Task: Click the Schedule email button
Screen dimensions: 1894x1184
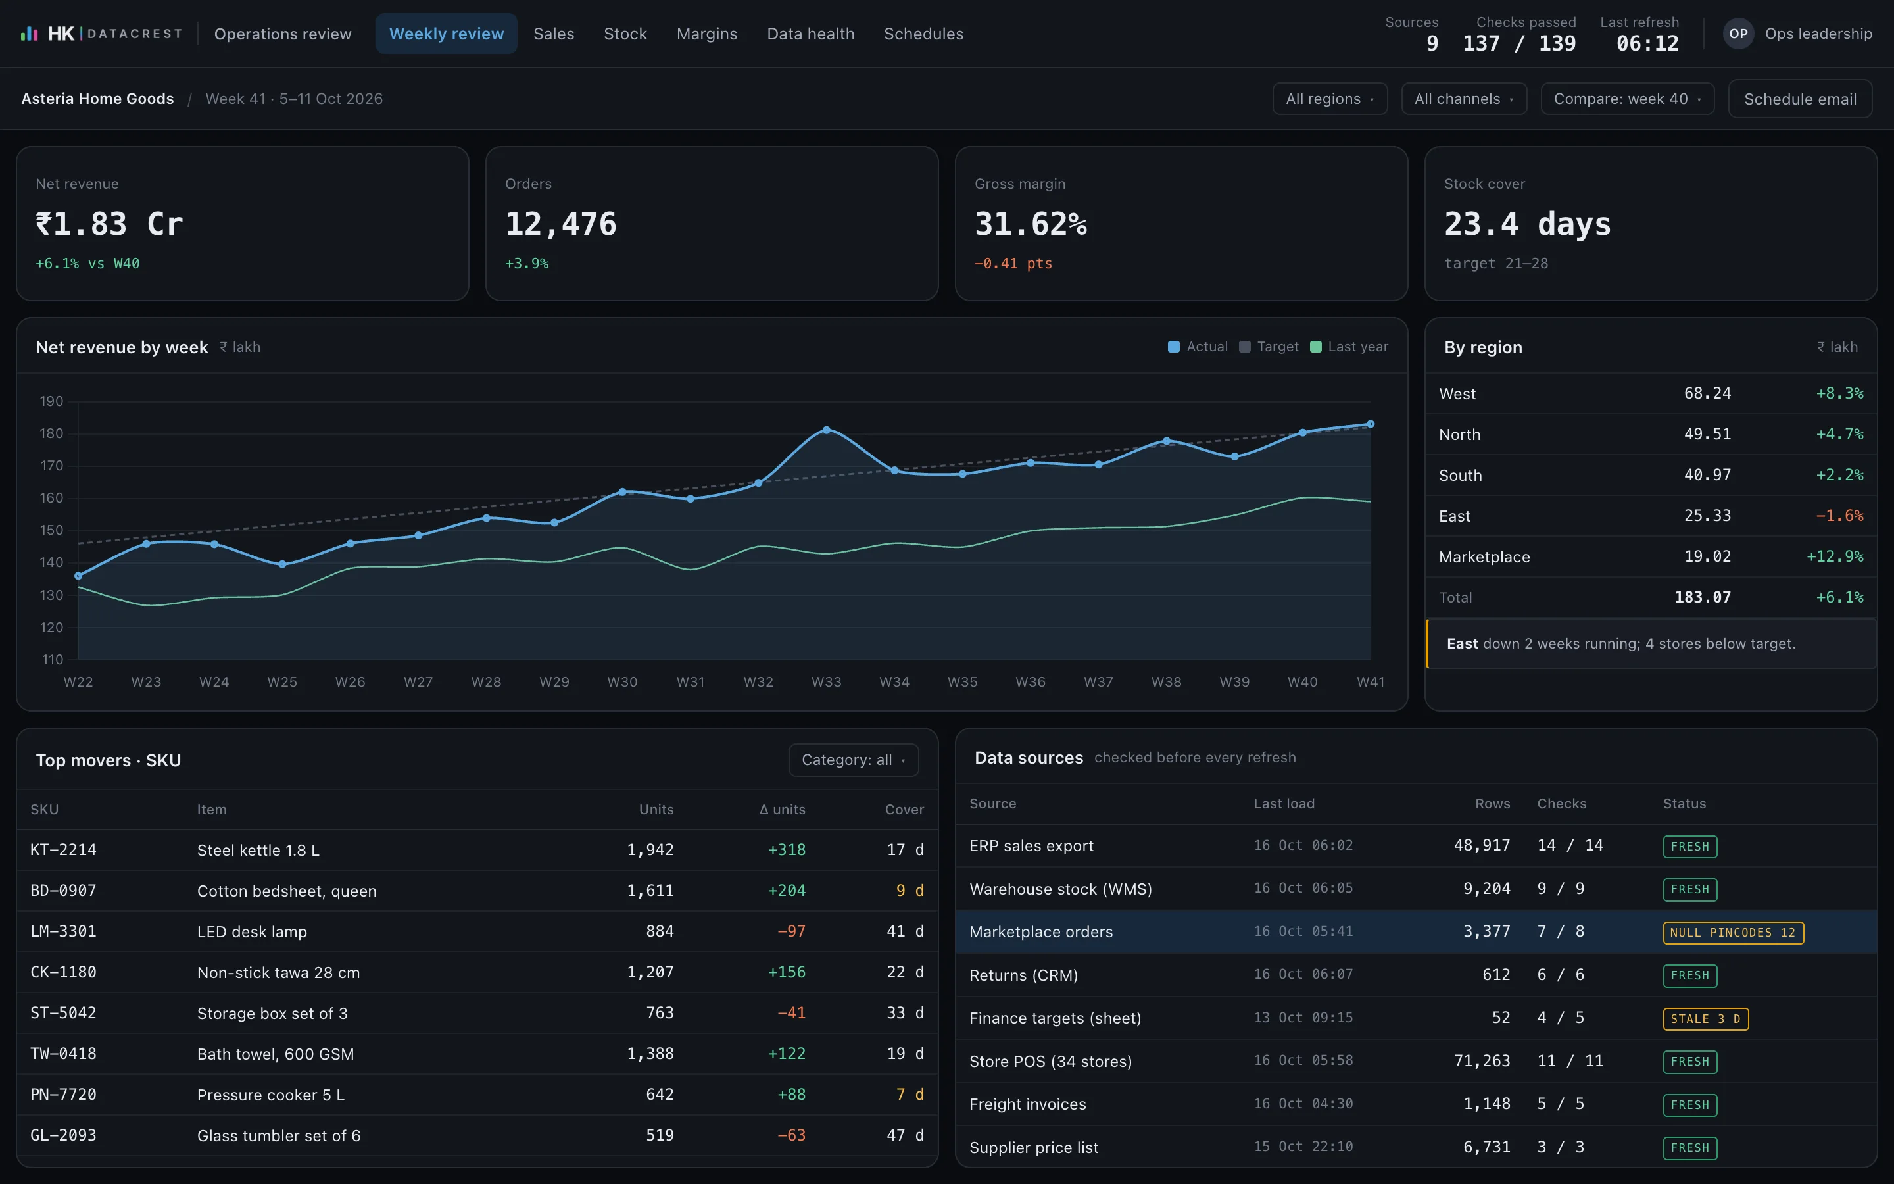Action: (1799, 99)
